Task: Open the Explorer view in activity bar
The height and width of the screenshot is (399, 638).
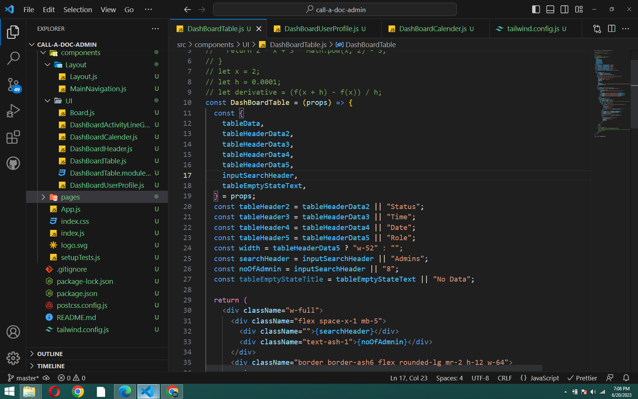Action: point(13,31)
